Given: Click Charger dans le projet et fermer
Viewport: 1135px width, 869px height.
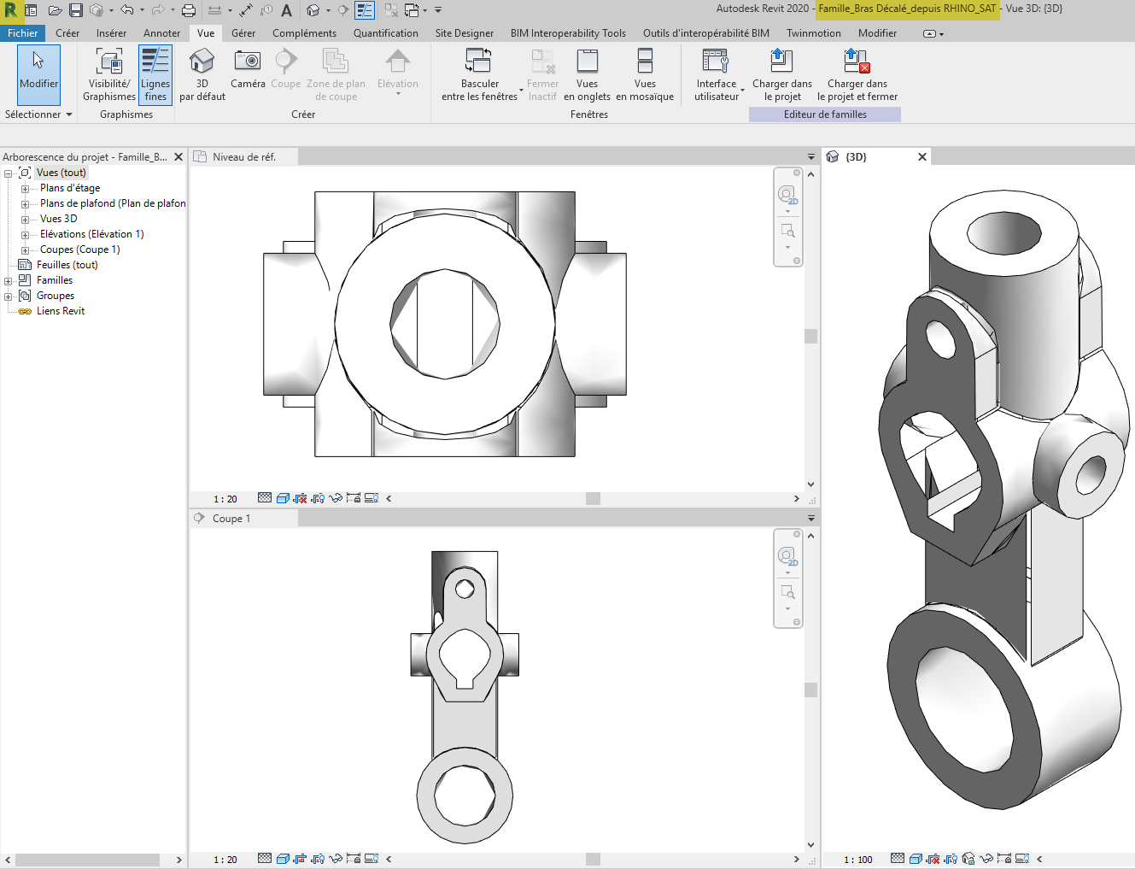Looking at the screenshot, I should tap(856, 74).
